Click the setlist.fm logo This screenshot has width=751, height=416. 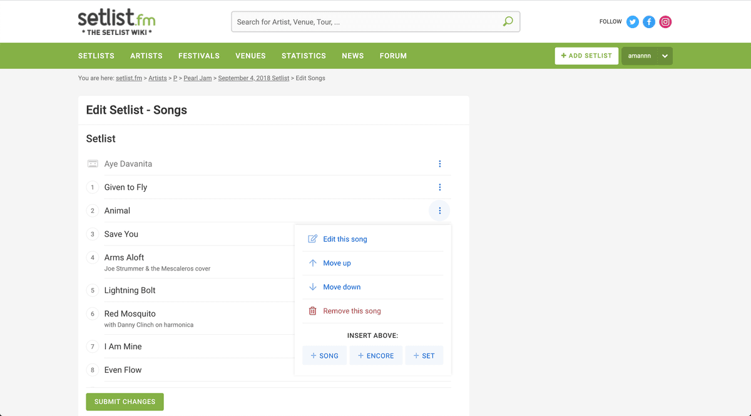pyautogui.click(x=116, y=22)
